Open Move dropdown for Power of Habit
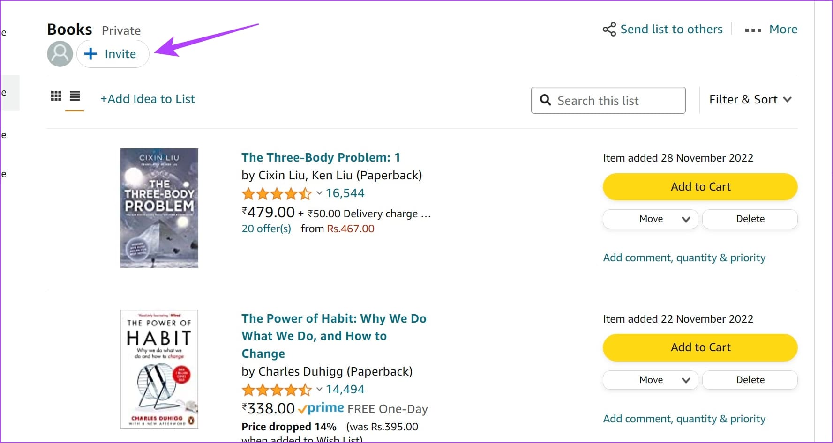833x443 pixels. (650, 380)
